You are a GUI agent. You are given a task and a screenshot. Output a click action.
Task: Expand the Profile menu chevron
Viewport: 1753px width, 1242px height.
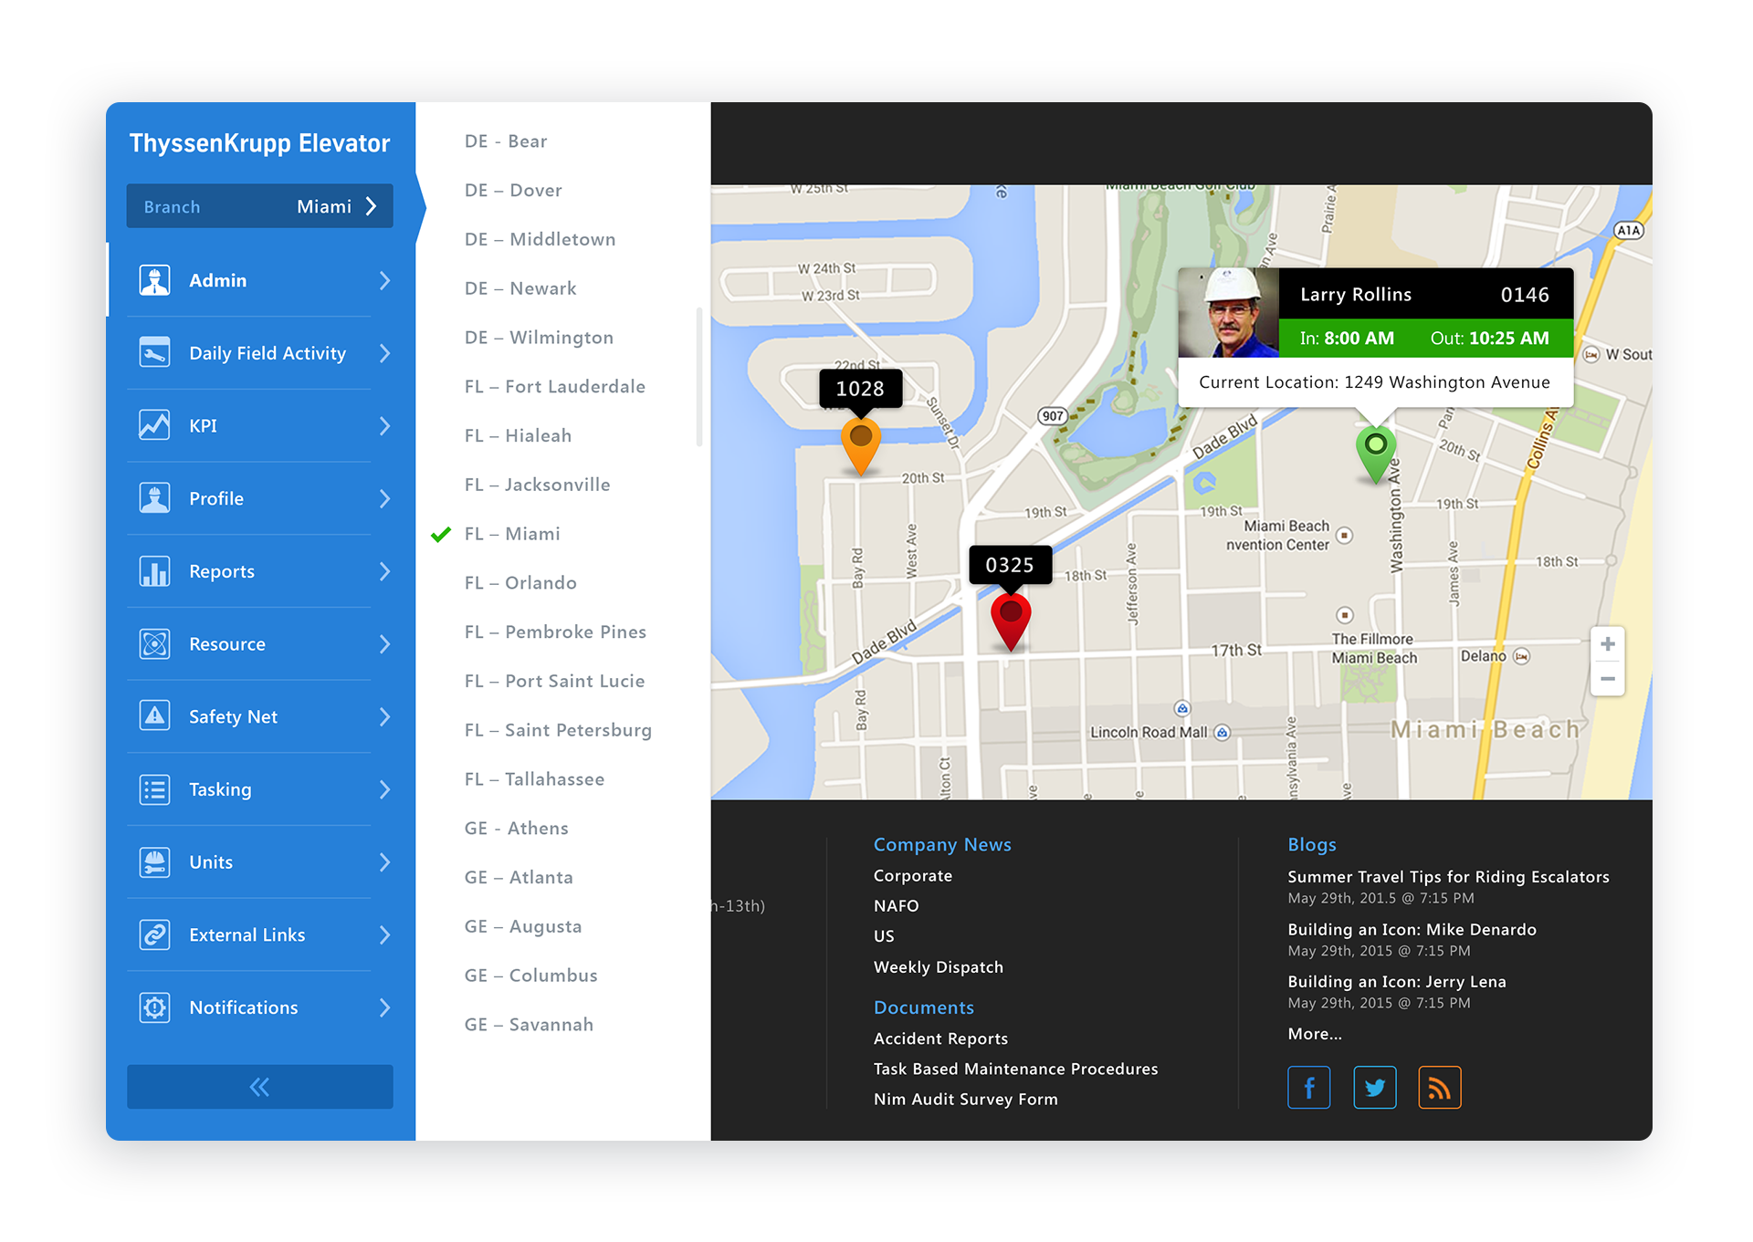click(x=384, y=498)
